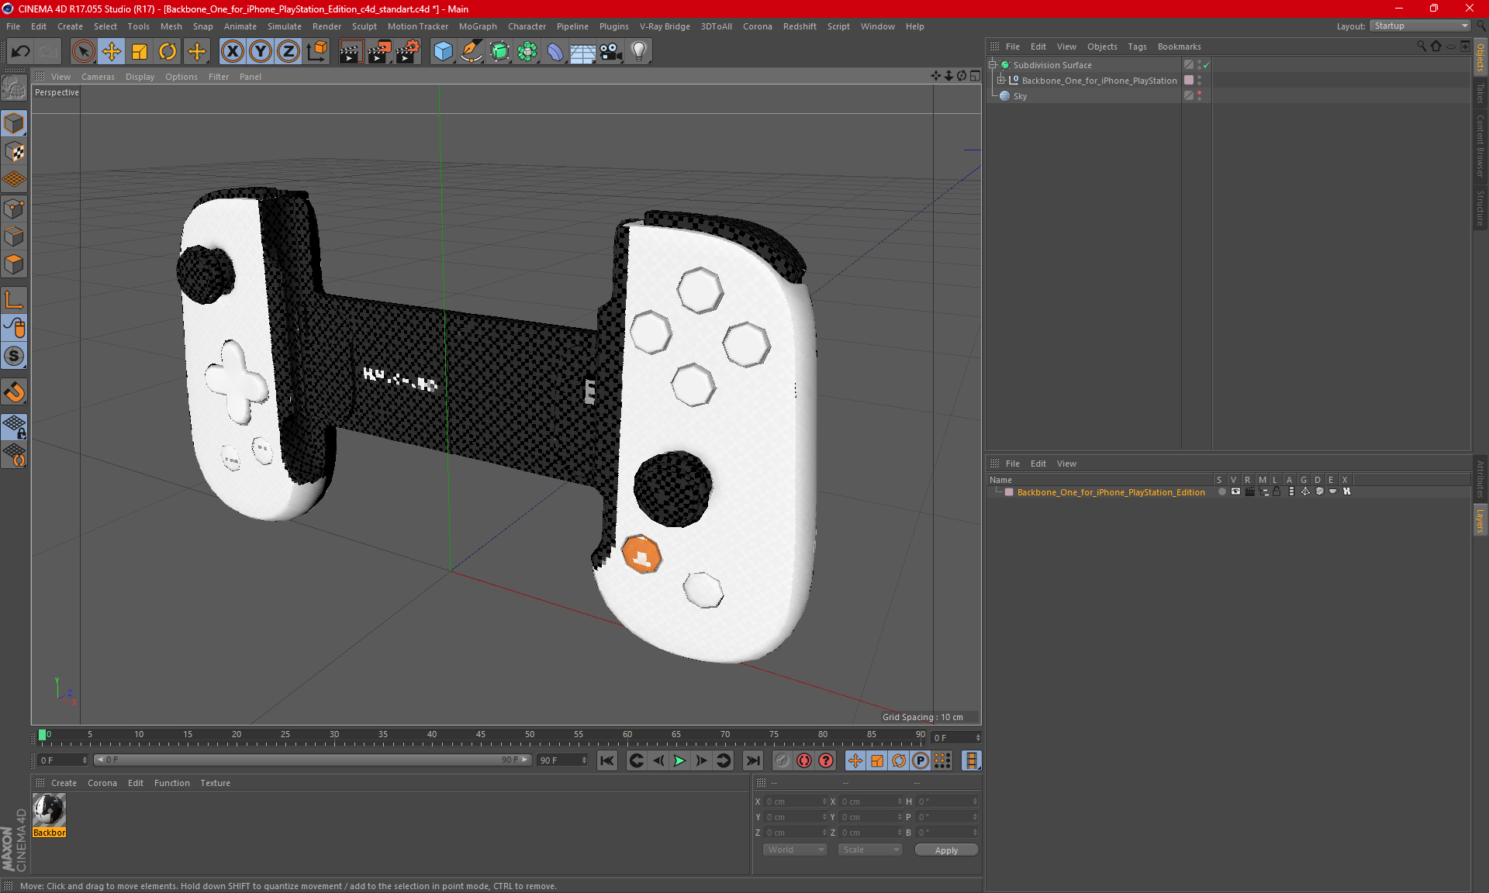Click frame 45 on timeline ruler

pyautogui.click(x=481, y=734)
